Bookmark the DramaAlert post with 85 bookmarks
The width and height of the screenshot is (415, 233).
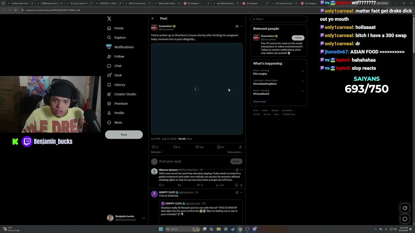(220, 147)
